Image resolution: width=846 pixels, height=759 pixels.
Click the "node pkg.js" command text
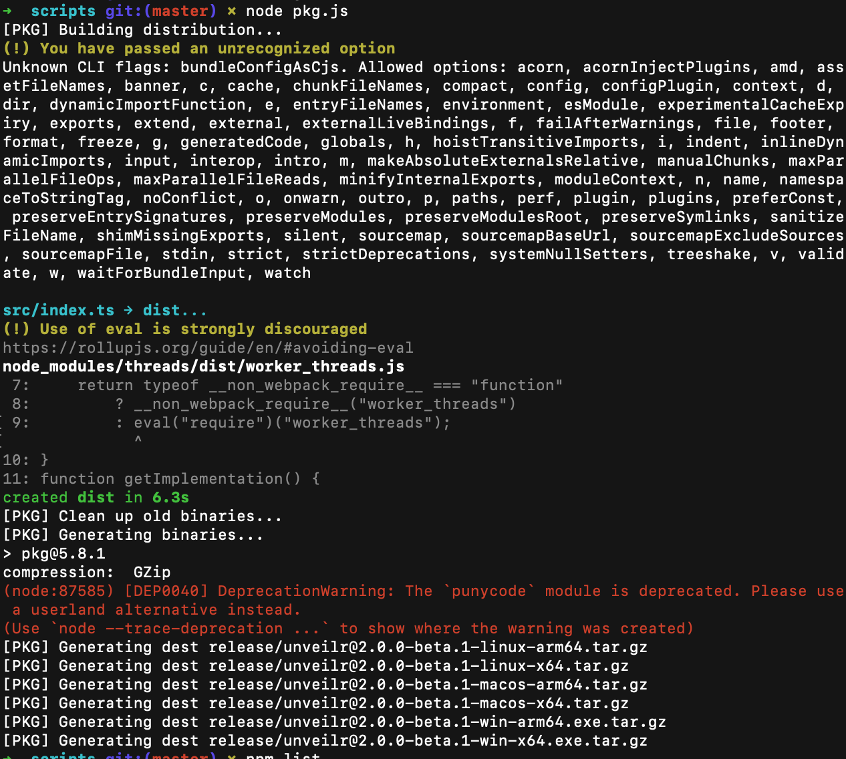[x=297, y=11]
